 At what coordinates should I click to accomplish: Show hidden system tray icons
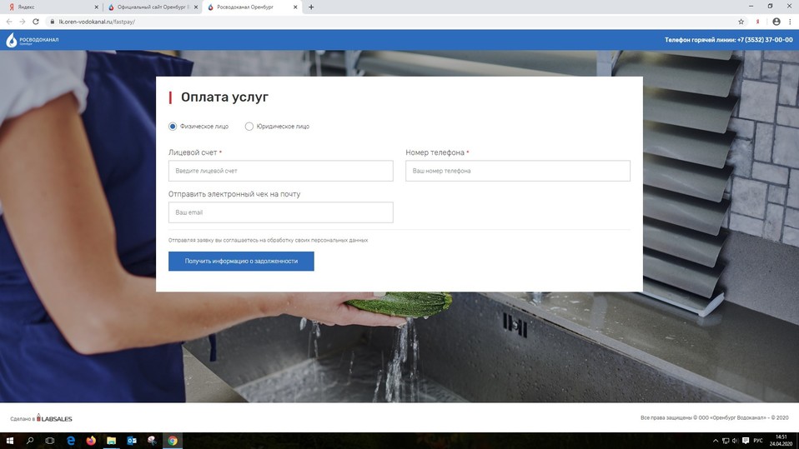point(716,441)
